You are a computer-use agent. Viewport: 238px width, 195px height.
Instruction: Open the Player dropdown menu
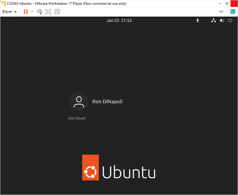[9, 12]
